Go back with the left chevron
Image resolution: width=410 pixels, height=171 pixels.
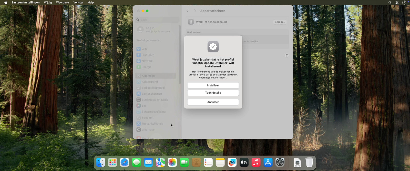point(188,11)
